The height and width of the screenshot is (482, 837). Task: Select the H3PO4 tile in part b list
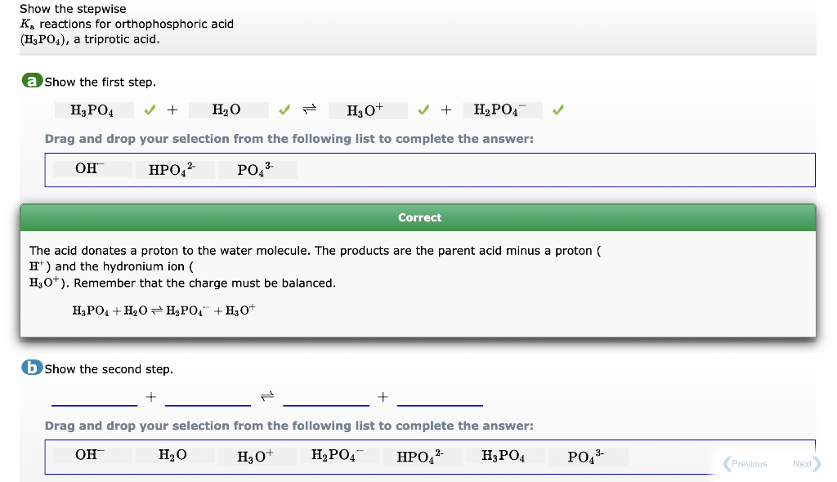pyautogui.click(x=506, y=456)
